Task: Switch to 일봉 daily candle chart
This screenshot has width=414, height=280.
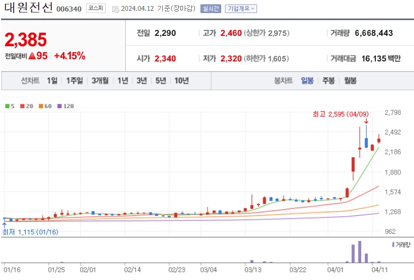Action: tap(307, 80)
